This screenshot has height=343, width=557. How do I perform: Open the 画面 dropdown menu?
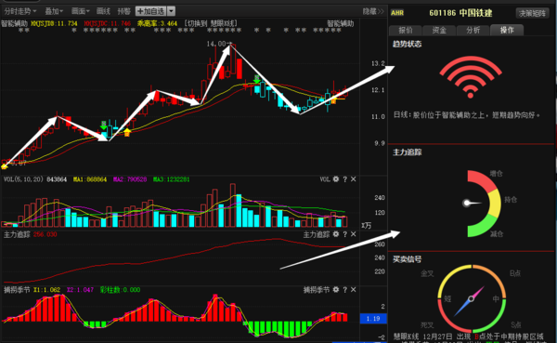[80, 11]
